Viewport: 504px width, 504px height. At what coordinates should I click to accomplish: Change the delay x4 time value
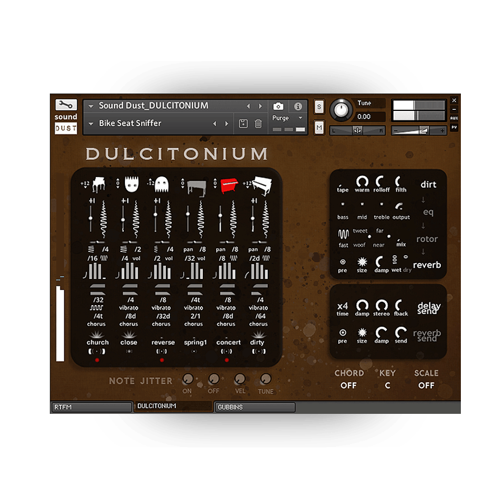click(x=343, y=306)
